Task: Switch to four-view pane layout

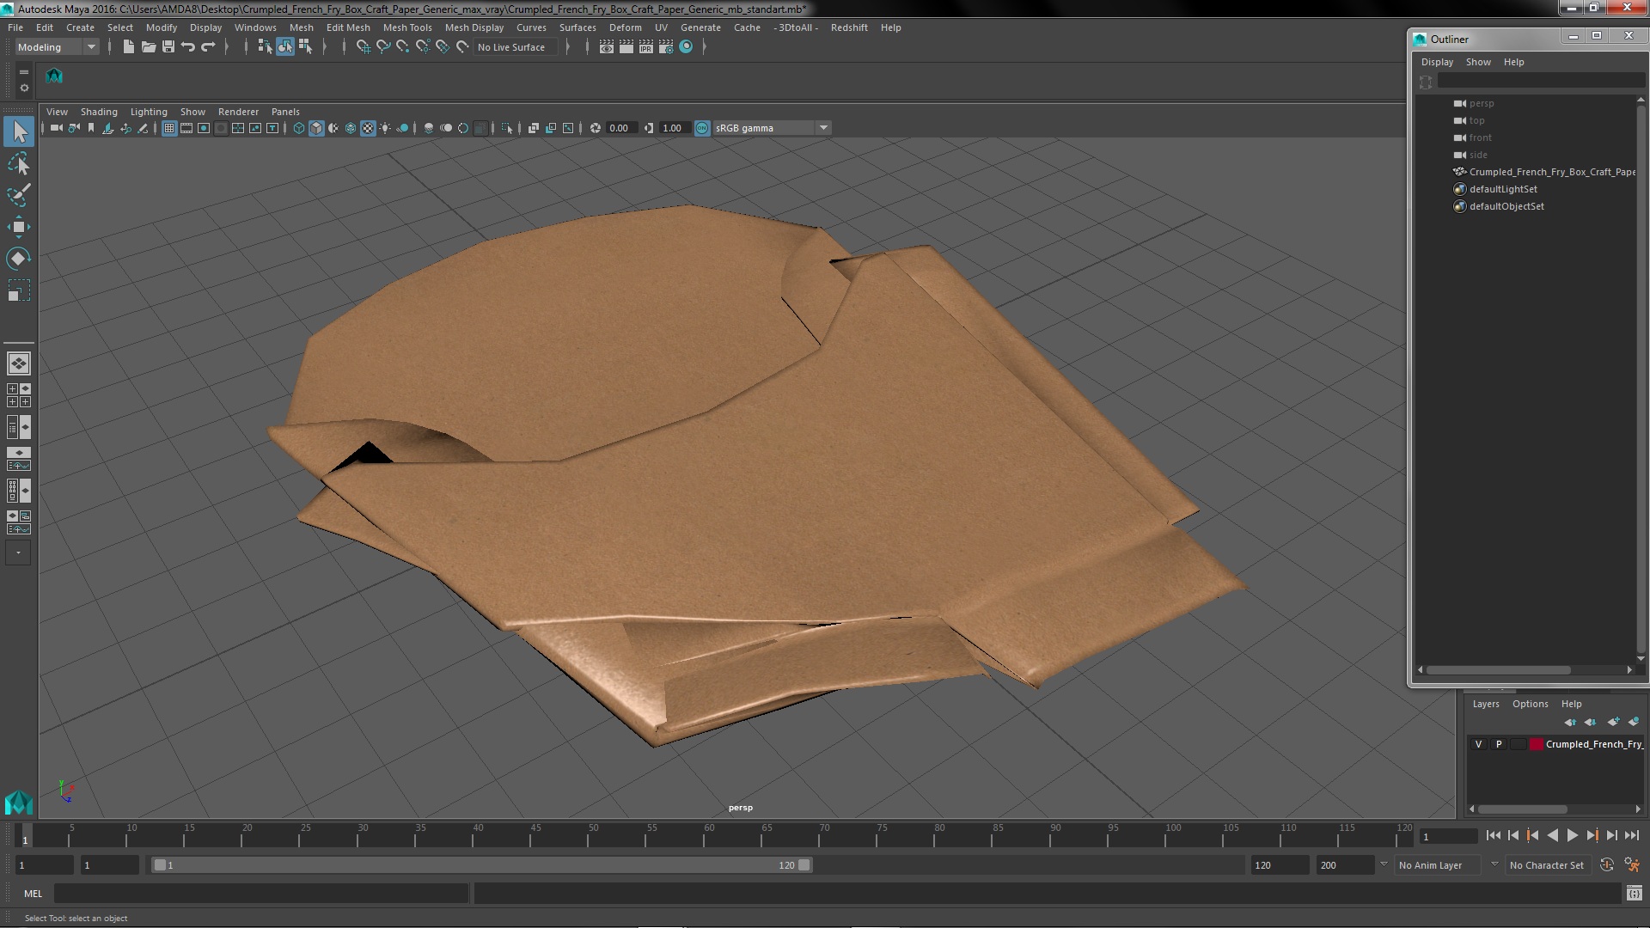Action: (x=19, y=395)
